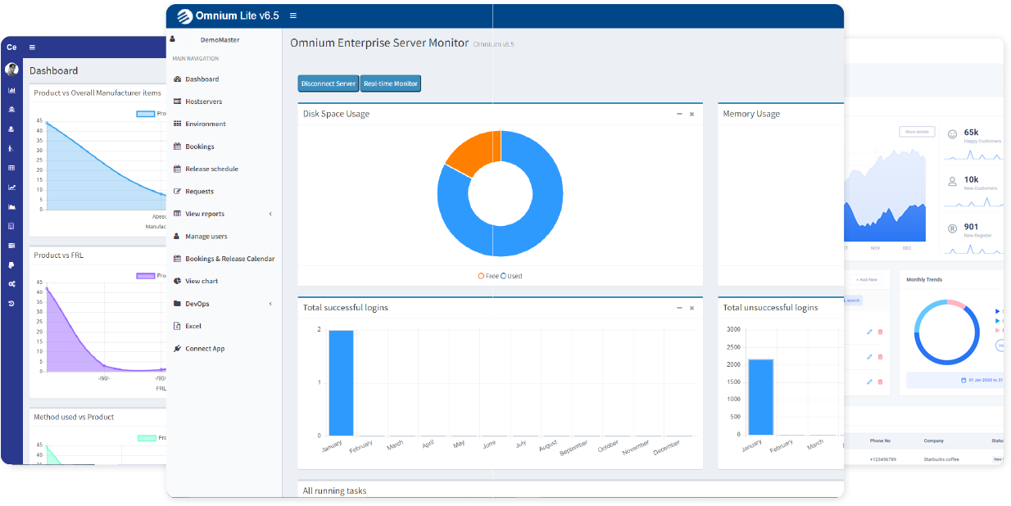The width and height of the screenshot is (1011, 506).
Task: Toggle blue legend in Product vs Overall chart
Action: point(145,114)
